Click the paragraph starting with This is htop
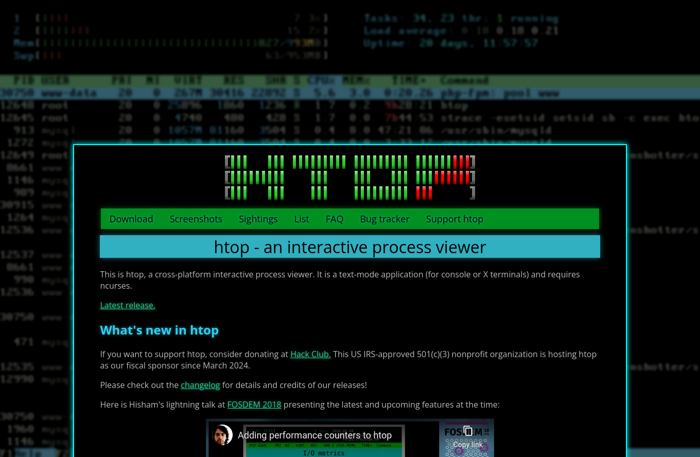 point(340,280)
